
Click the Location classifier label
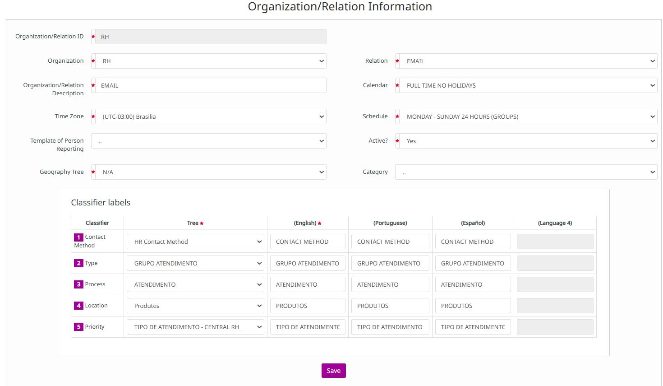tap(97, 306)
